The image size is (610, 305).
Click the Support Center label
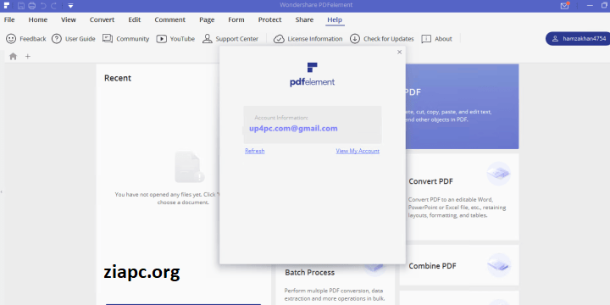[237, 38]
